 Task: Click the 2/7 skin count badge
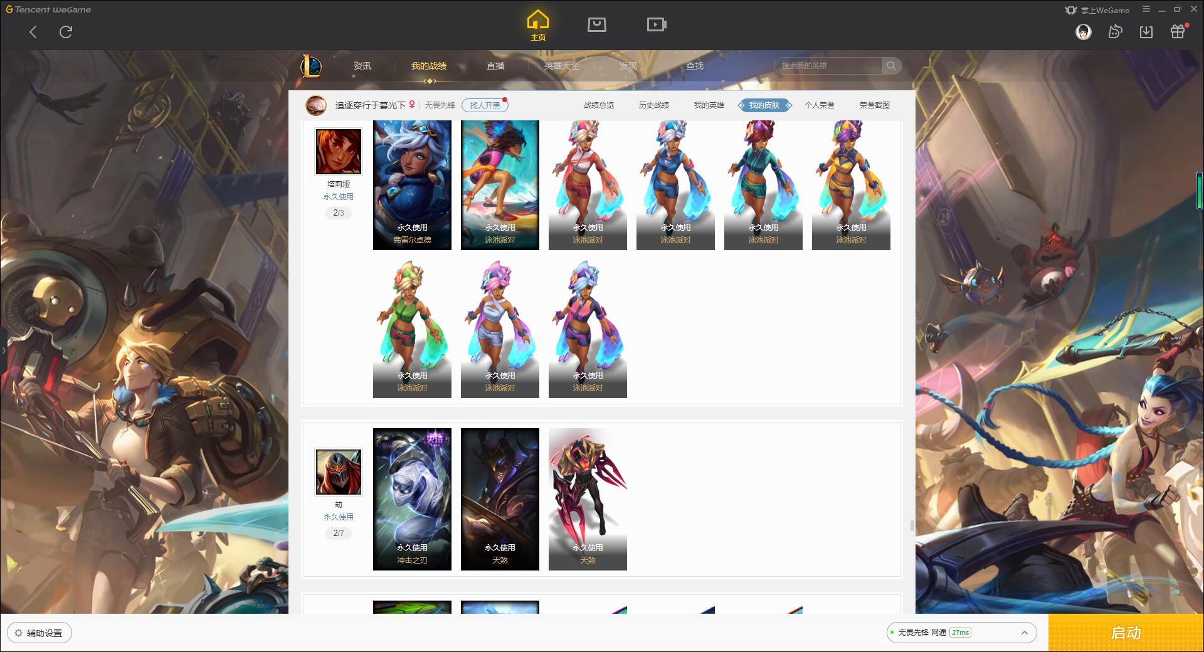339,534
